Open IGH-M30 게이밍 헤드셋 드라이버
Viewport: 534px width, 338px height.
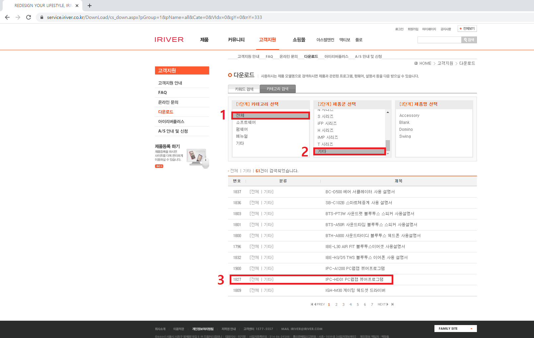point(355,291)
